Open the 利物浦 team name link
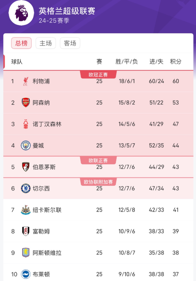 (41, 81)
